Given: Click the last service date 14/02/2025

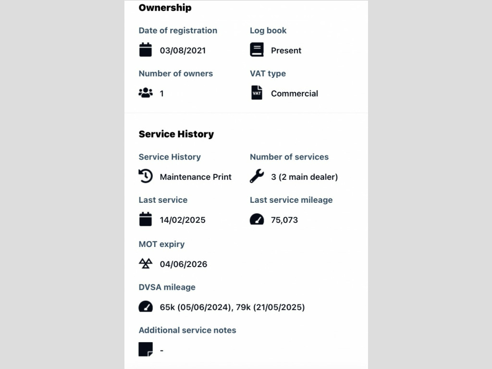Looking at the screenshot, I should (183, 220).
